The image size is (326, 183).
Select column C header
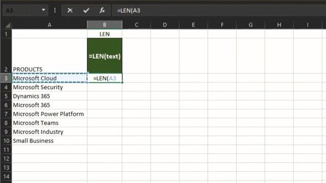coord(137,25)
